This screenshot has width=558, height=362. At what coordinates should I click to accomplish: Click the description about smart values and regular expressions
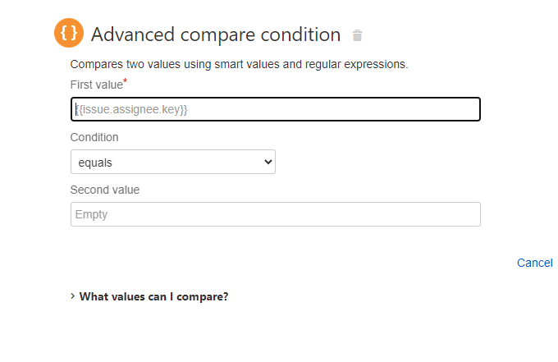[239, 64]
